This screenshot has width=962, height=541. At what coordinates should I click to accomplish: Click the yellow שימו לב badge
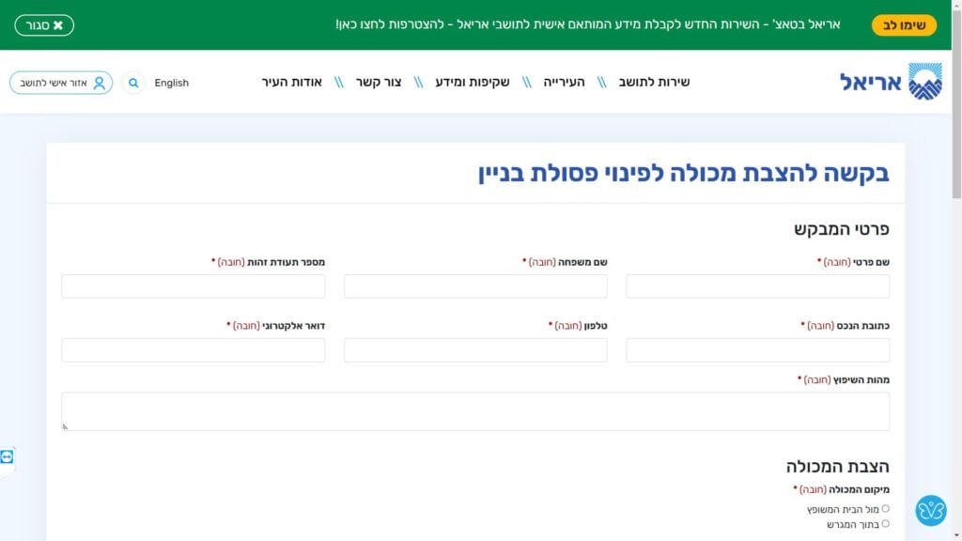pyautogui.click(x=904, y=25)
